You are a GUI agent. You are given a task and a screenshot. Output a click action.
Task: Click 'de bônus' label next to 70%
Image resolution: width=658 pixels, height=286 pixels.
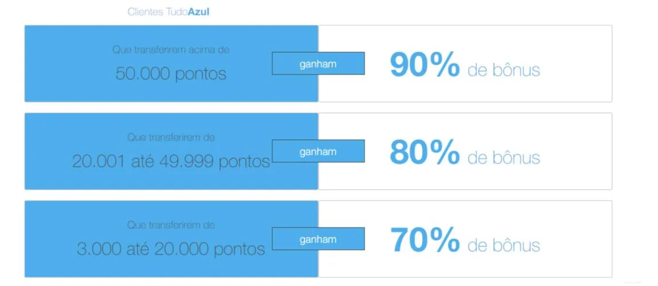pos(504,245)
